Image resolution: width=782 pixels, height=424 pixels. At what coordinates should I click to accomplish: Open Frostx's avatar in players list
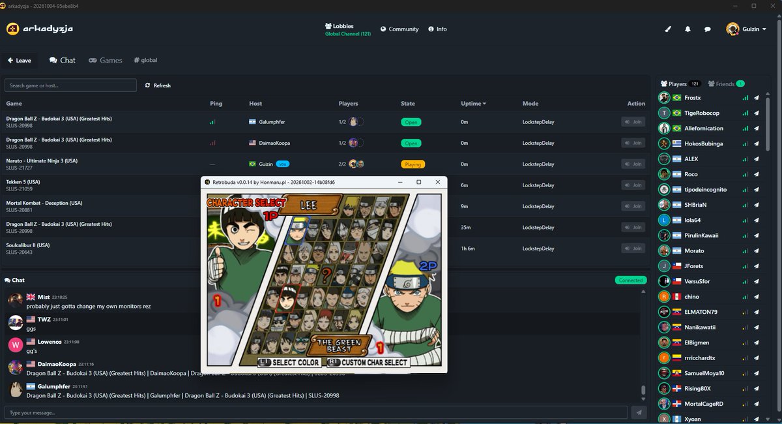coord(664,98)
